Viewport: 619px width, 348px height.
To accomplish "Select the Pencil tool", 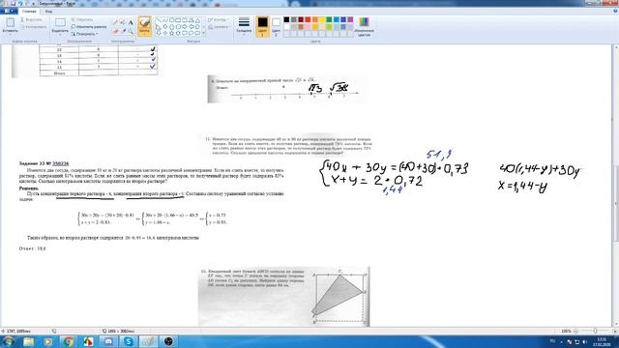I will pos(115,22).
